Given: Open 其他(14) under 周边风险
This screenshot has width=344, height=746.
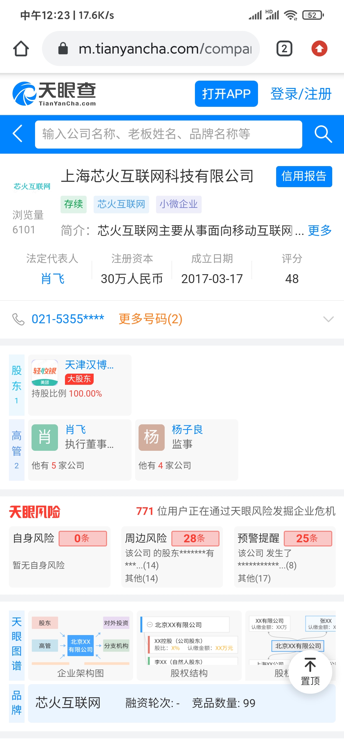Looking at the screenshot, I should (141, 578).
